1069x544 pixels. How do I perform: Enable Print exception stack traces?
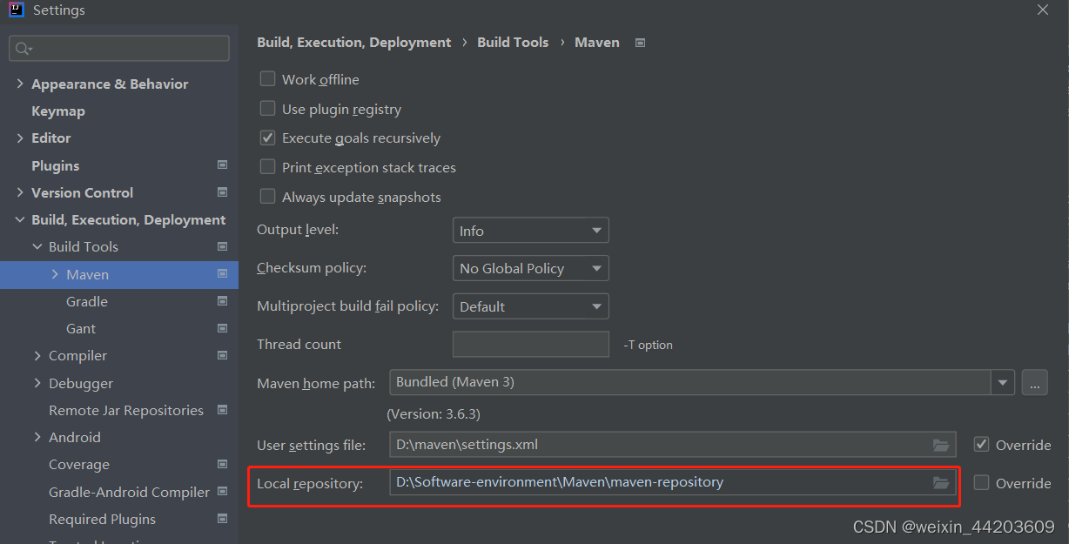[267, 167]
